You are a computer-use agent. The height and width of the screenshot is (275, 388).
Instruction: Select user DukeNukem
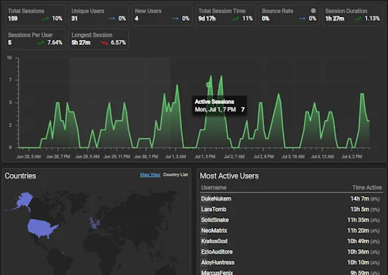point(216,198)
